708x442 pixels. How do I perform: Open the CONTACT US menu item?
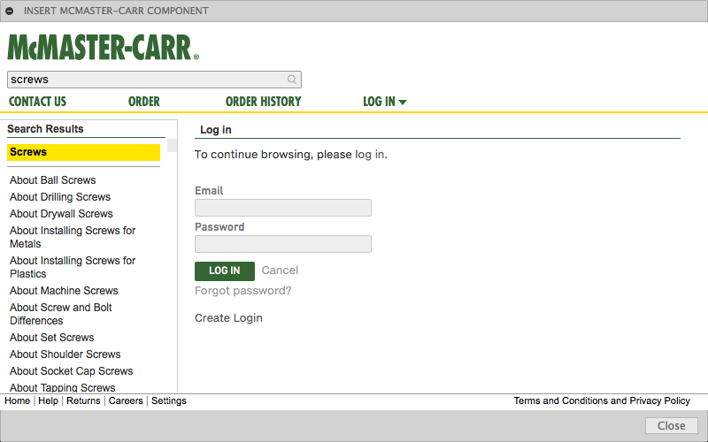pyautogui.click(x=37, y=102)
